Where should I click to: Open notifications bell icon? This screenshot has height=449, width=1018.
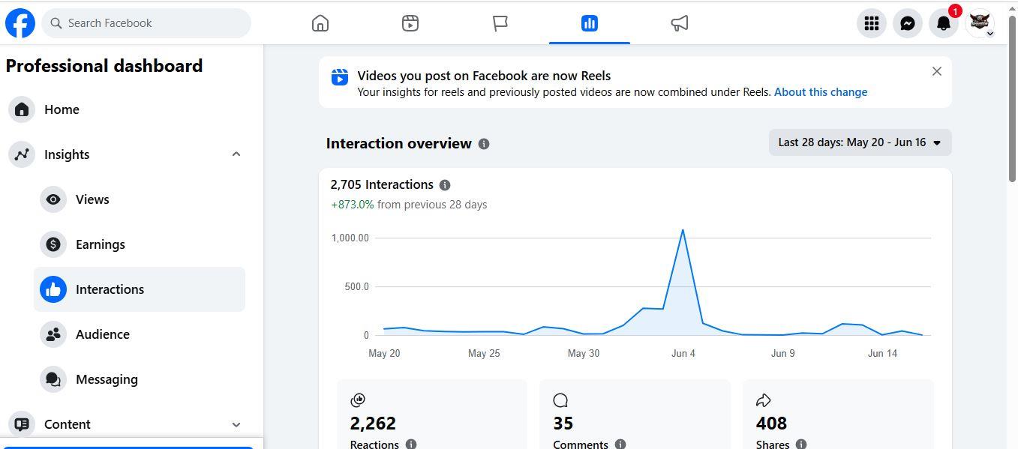[944, 23]
